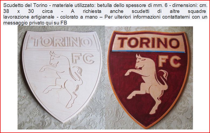
Task: Select the rearing bull on the maroon shield
Action: coord(146,84)
